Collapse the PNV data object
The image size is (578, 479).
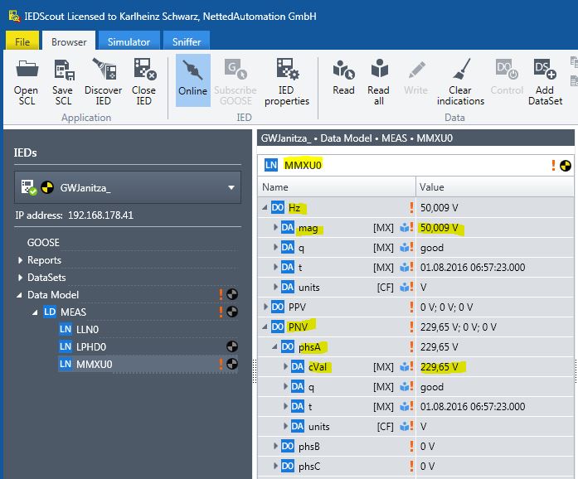click(x=265, y=327)
